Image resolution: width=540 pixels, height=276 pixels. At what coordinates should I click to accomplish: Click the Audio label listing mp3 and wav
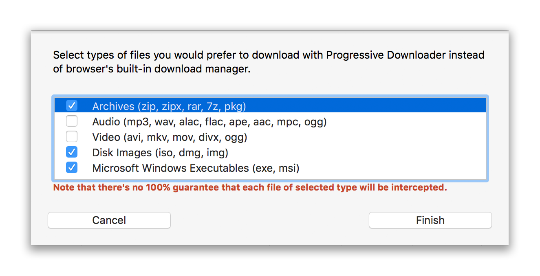(209, 121)
